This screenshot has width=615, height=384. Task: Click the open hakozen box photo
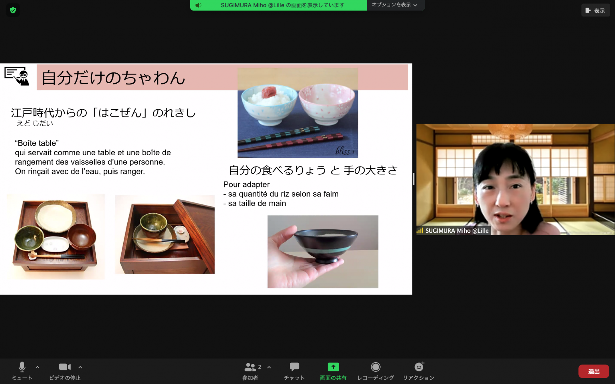pos(165,234)
